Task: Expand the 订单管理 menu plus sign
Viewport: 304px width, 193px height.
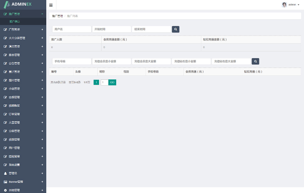Action: click(x=42, y=114)
